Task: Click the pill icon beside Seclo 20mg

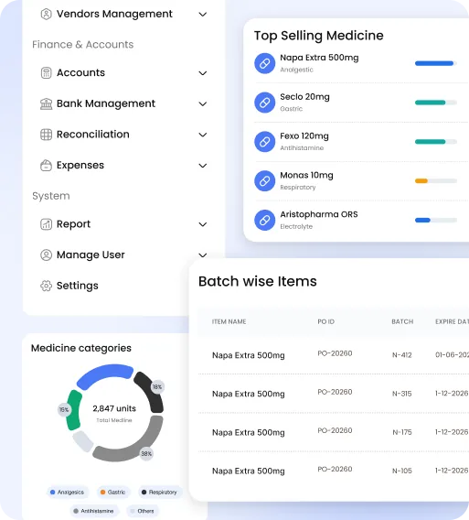Action: click(x=264, y=103)
